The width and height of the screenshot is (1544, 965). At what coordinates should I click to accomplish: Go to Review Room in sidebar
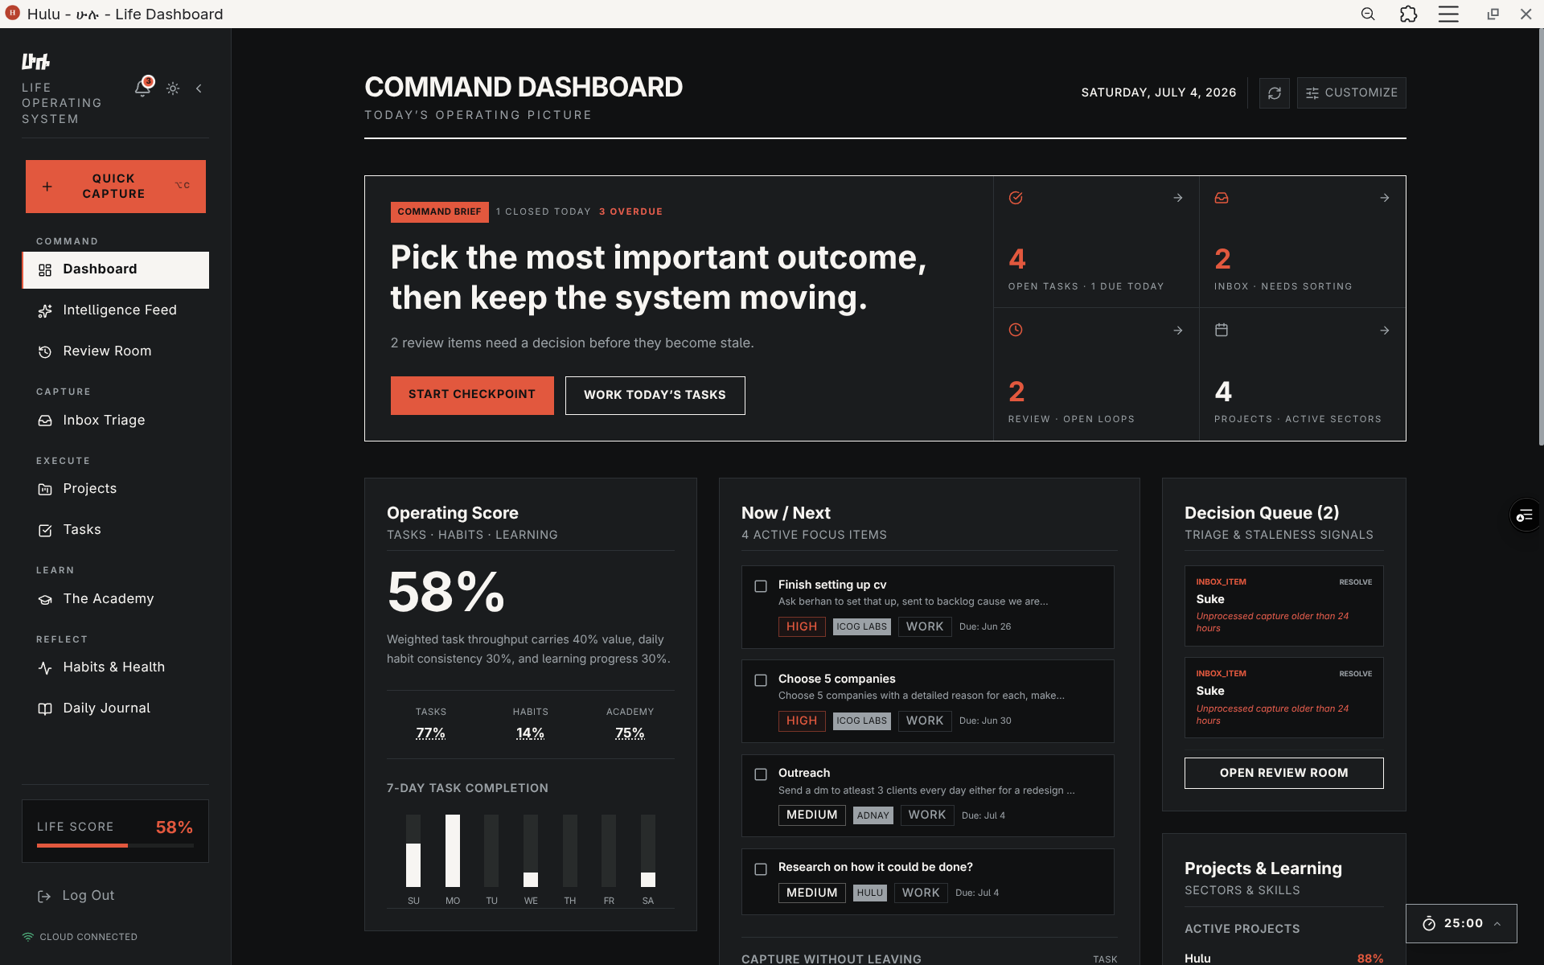pos(116,351)
